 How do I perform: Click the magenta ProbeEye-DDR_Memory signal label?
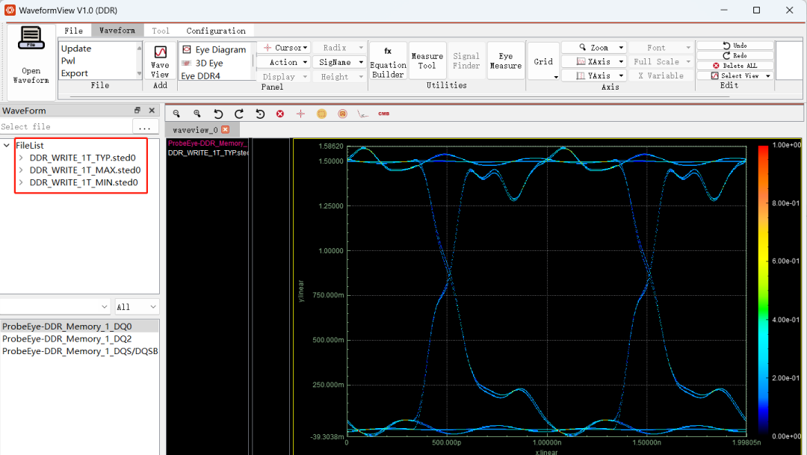coord(208,143)
